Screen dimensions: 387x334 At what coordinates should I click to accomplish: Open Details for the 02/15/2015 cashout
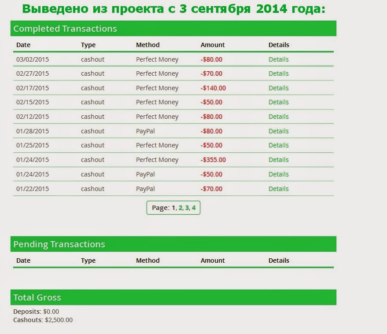(279, 102)
